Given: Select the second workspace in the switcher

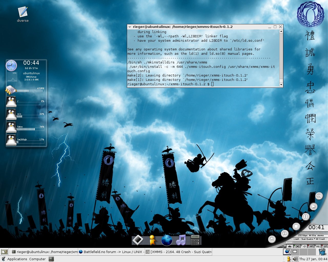Looking at the screenshot, I should 295,252.
